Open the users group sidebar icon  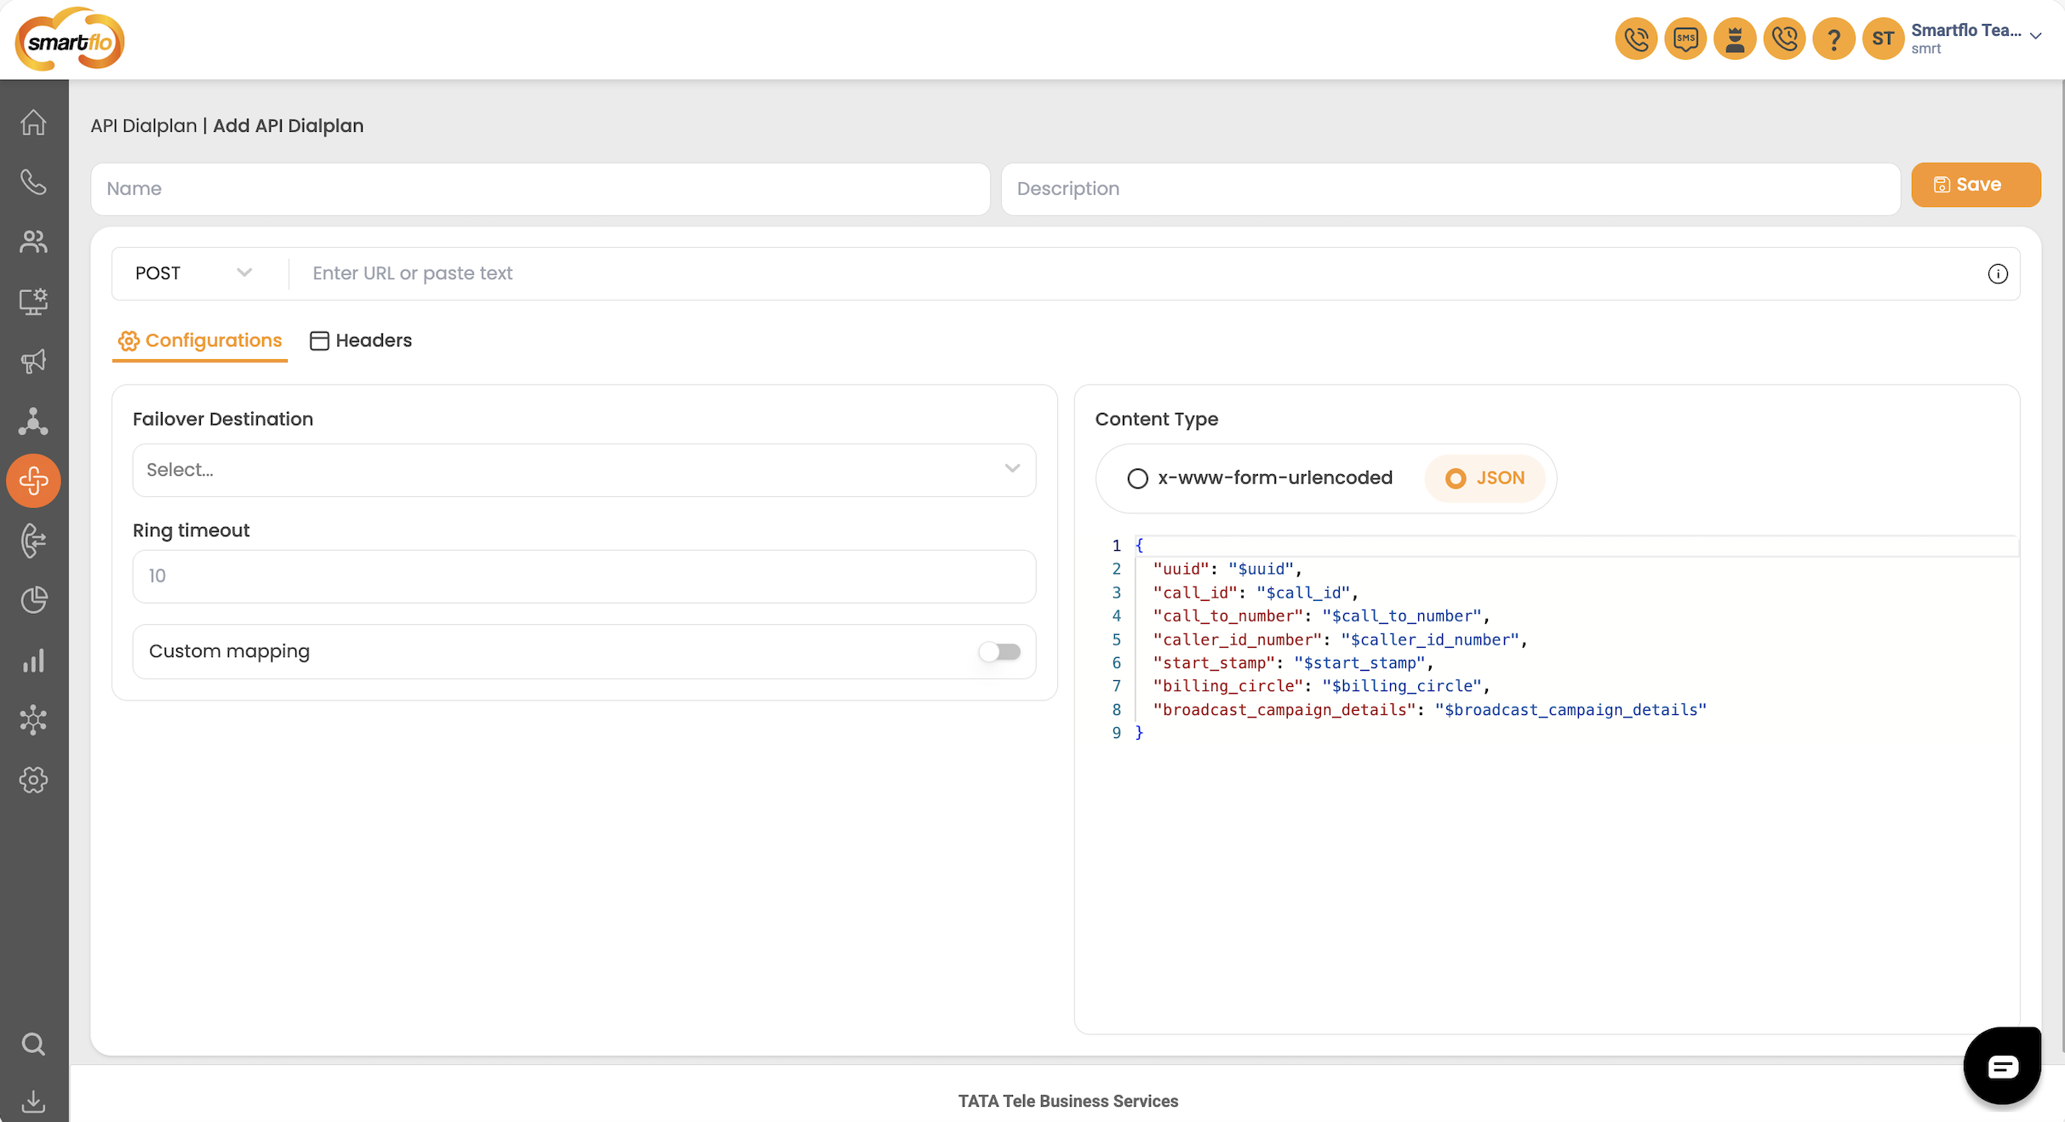point(33,242)
